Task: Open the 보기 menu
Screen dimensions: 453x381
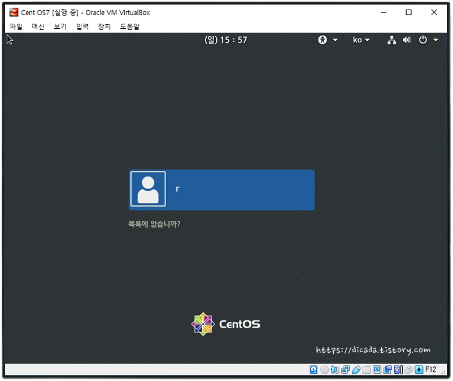Action: click(60, 27)
